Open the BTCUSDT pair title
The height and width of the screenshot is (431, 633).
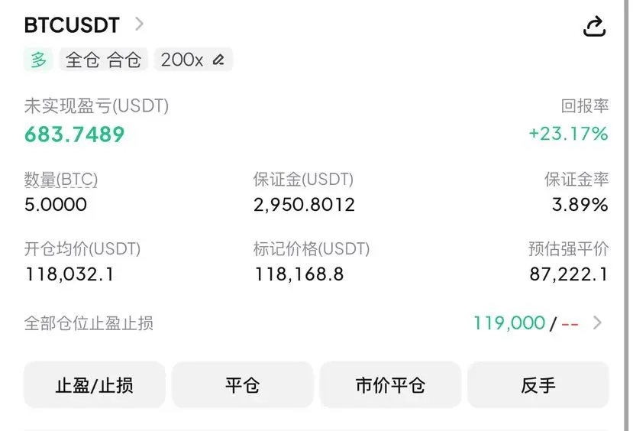[x=72, y=25]
